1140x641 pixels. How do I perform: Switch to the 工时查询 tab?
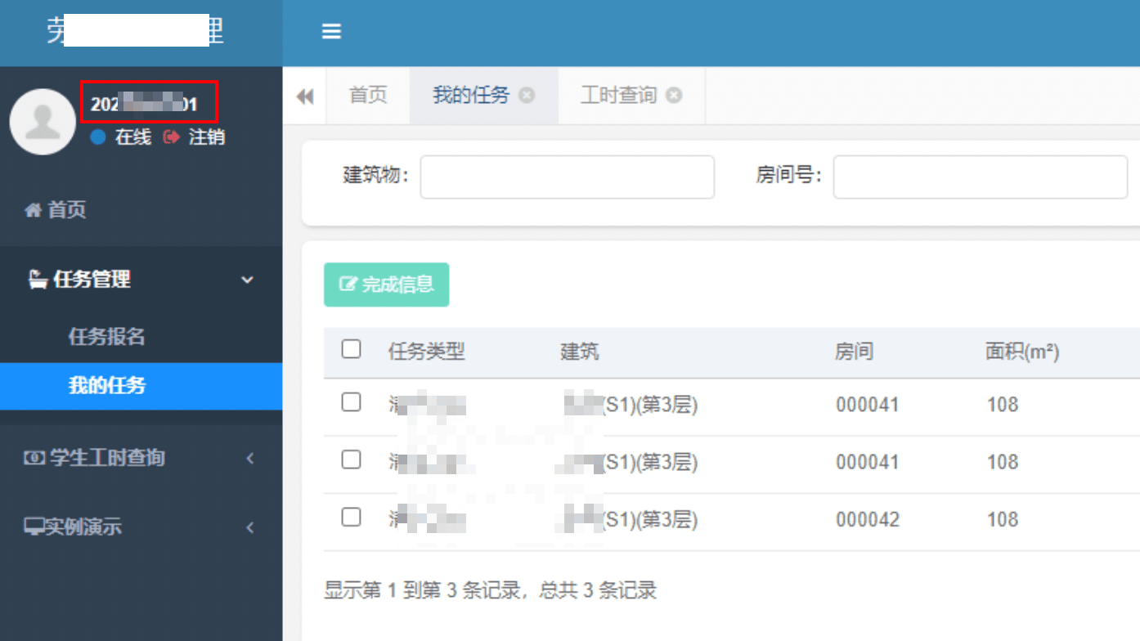[x=618, y=96]
